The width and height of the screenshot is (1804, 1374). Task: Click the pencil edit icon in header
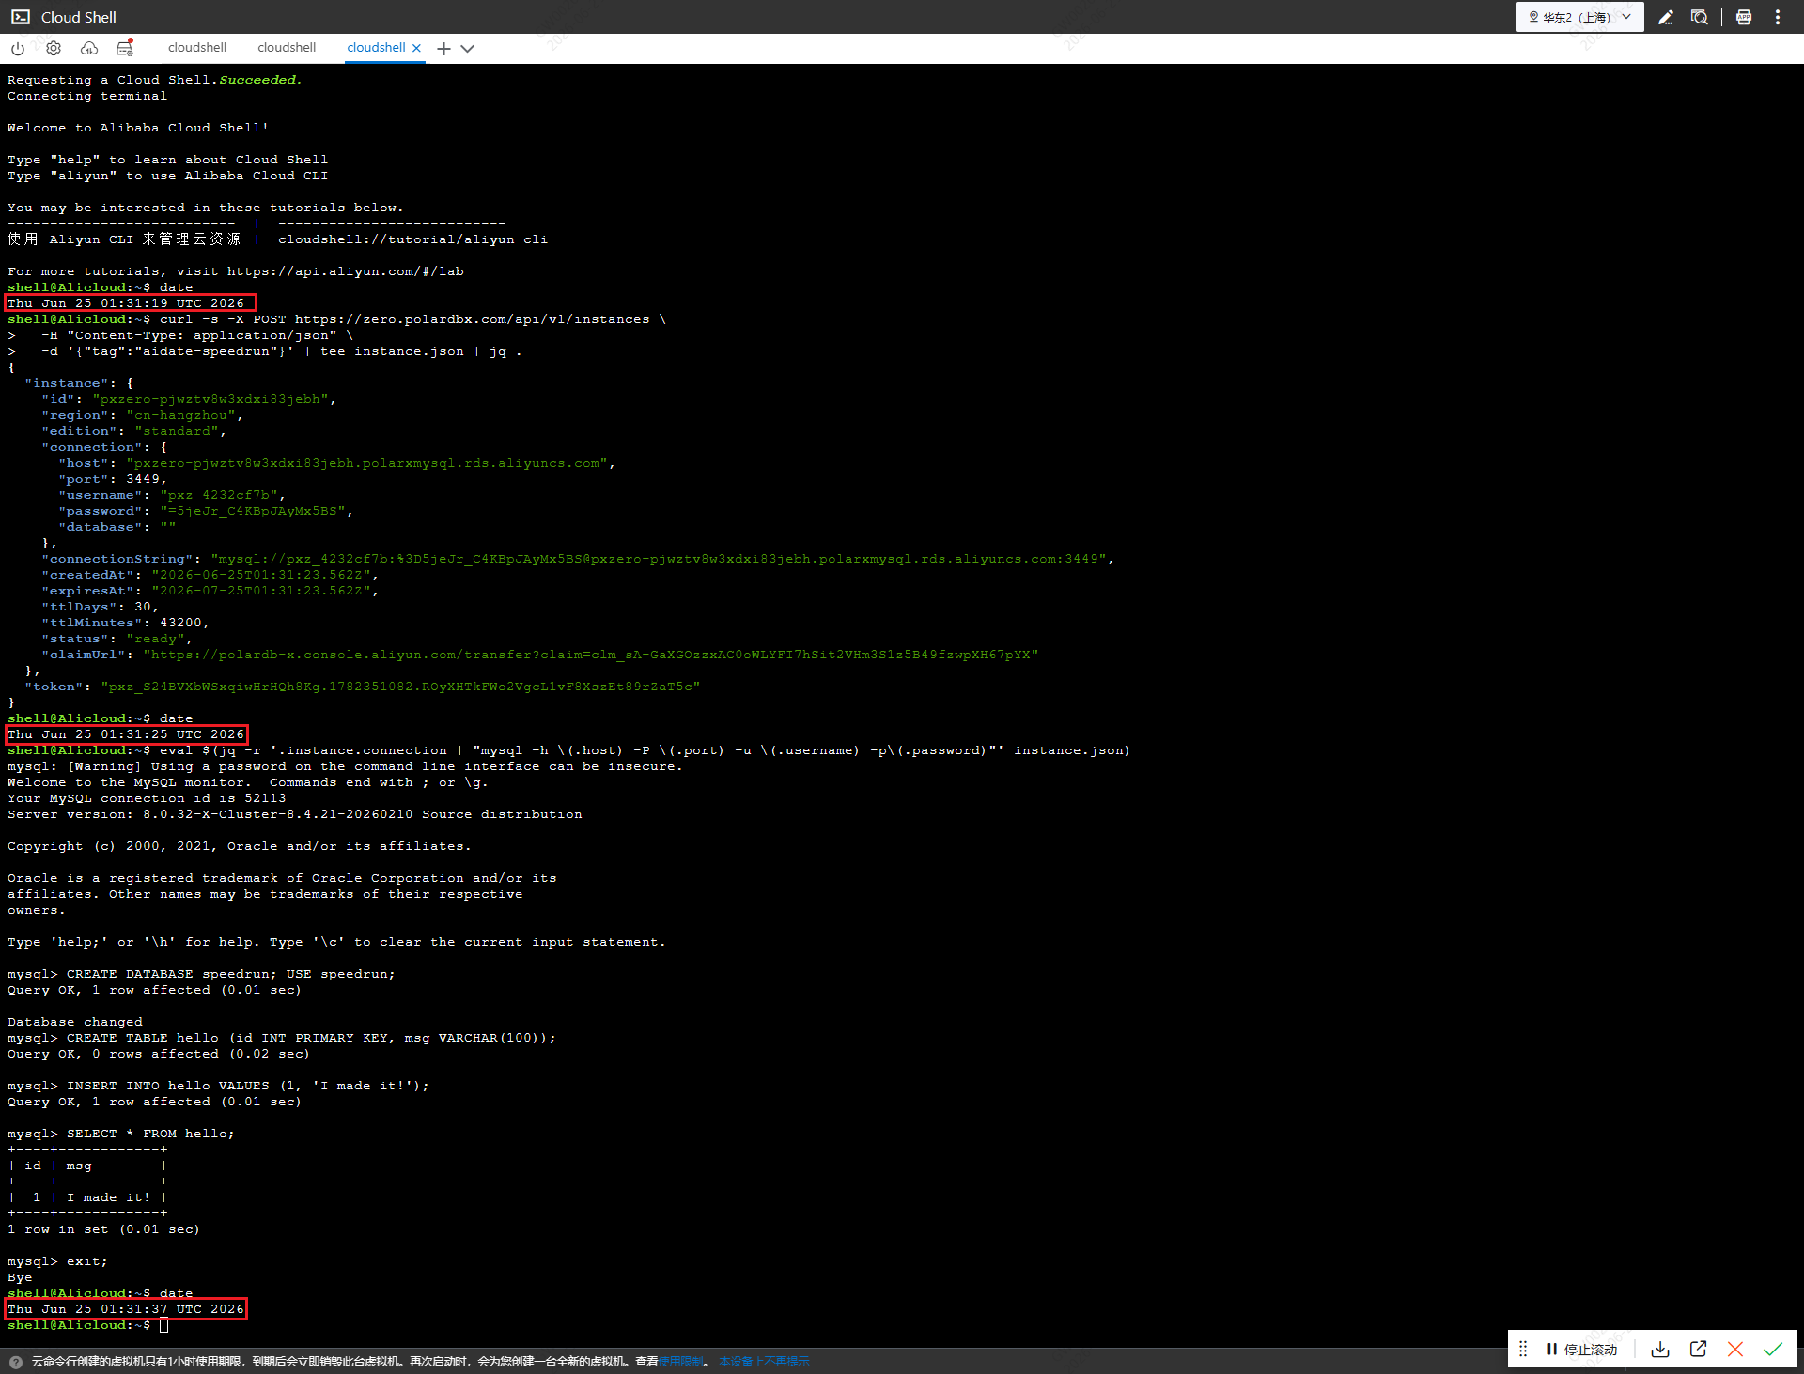pyautogui.click(x=1666, y=17)
